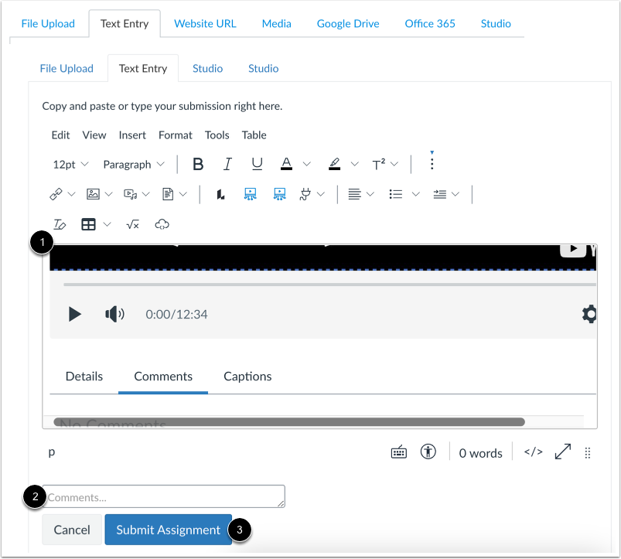Open the HTML code editor
The image size is (621, 559).
point(533,452)
